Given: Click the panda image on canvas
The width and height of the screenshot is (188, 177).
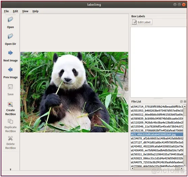Looking at the screenshot, I should pyautogui.click(x=74, y=92).
